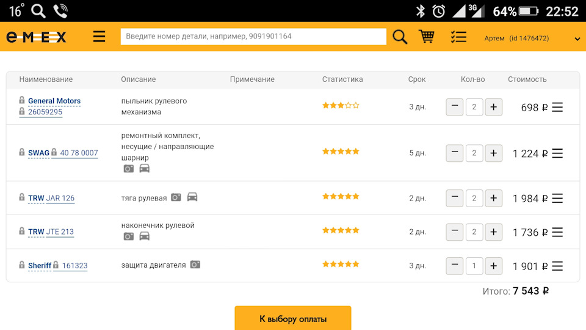Open the shopping cart
The width and height of the screenshot is (586, 330).
pos(427,36)
